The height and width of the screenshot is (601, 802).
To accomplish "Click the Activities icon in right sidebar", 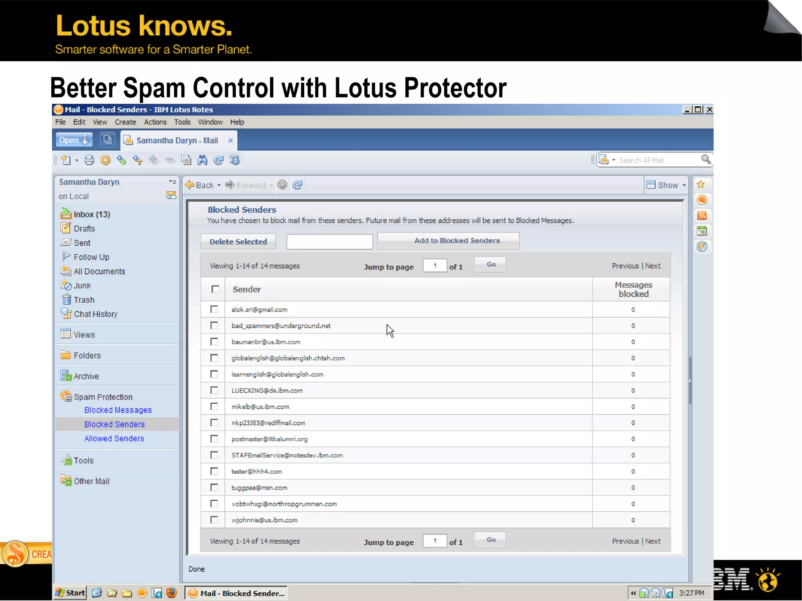I will coord(702,246).
